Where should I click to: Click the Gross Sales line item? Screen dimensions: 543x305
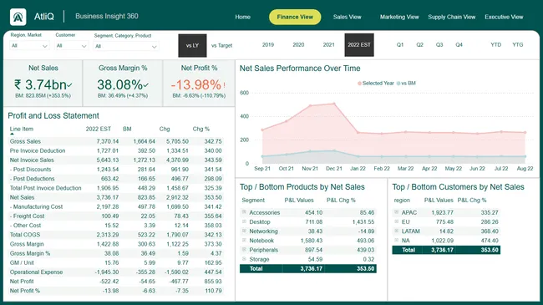[x=25, y=141]
